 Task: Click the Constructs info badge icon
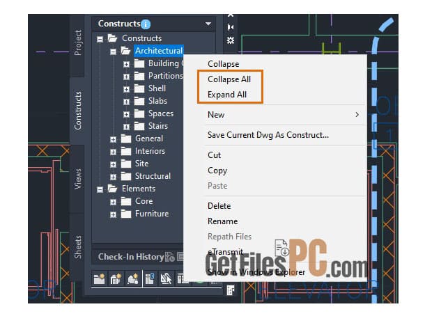coord(146,24)
